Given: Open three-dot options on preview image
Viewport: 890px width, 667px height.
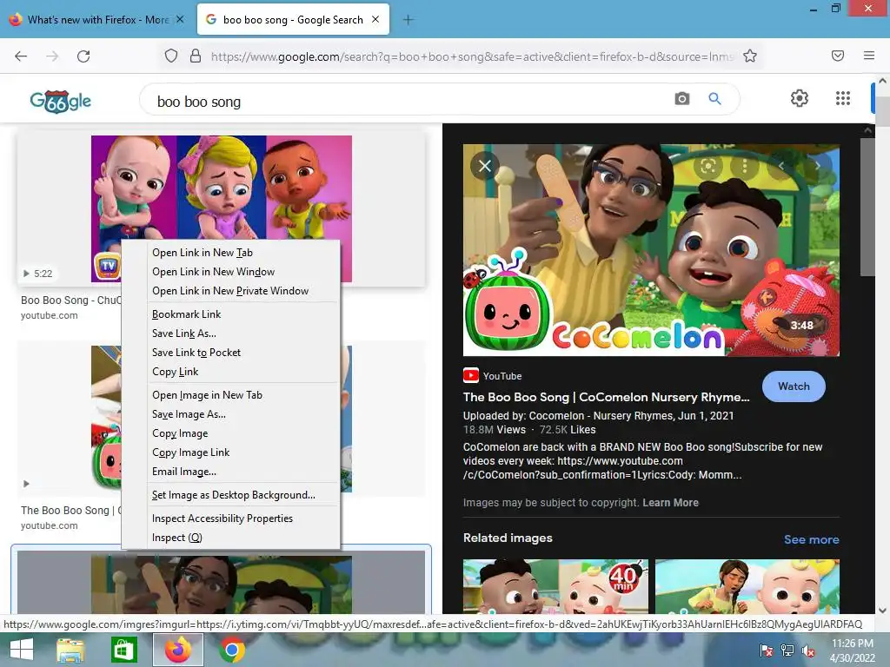Looking at the screenshot, I should tap(745, 166).
